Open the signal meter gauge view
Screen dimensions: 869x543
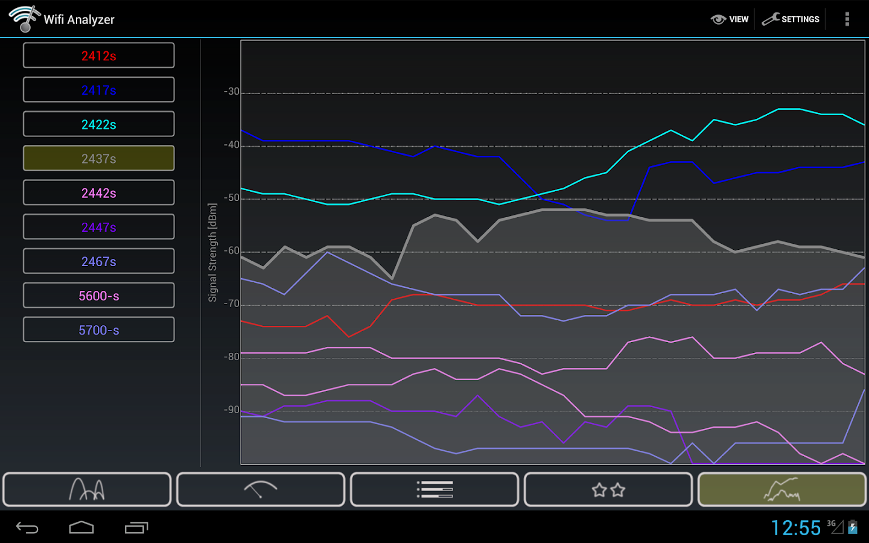pos(261,489)
